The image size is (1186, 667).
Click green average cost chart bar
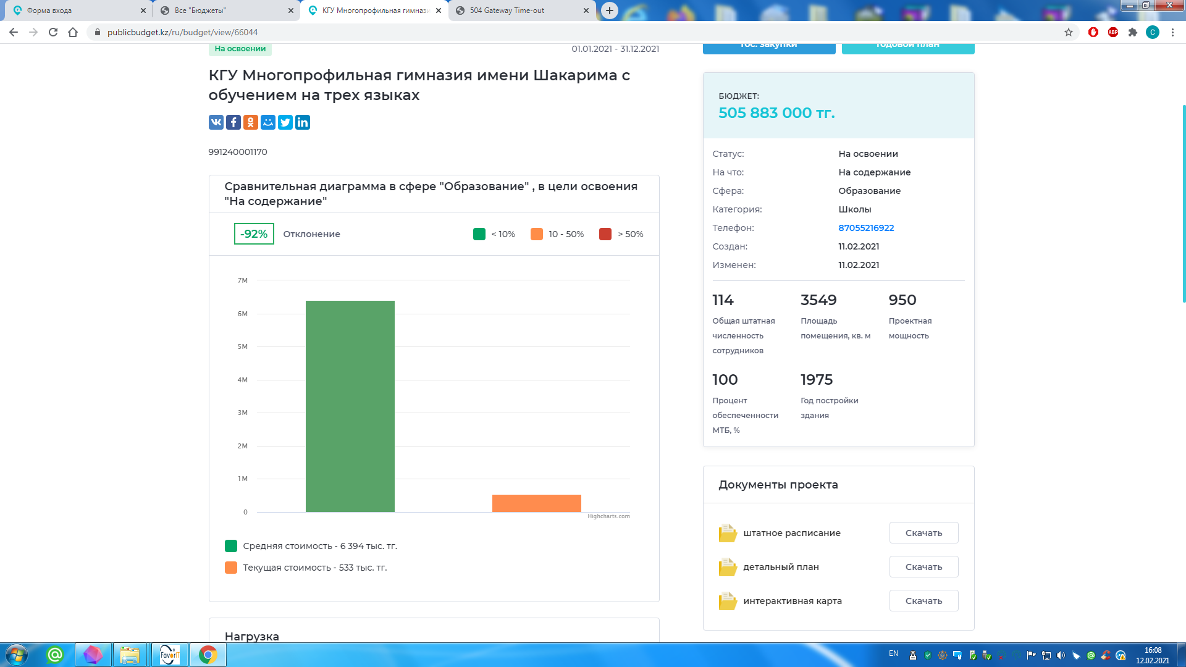click(x=350, y=406)
